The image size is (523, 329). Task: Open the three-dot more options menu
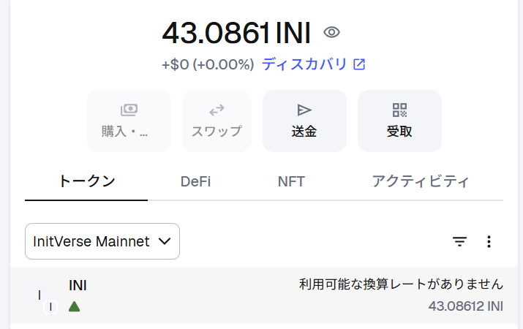489,241
